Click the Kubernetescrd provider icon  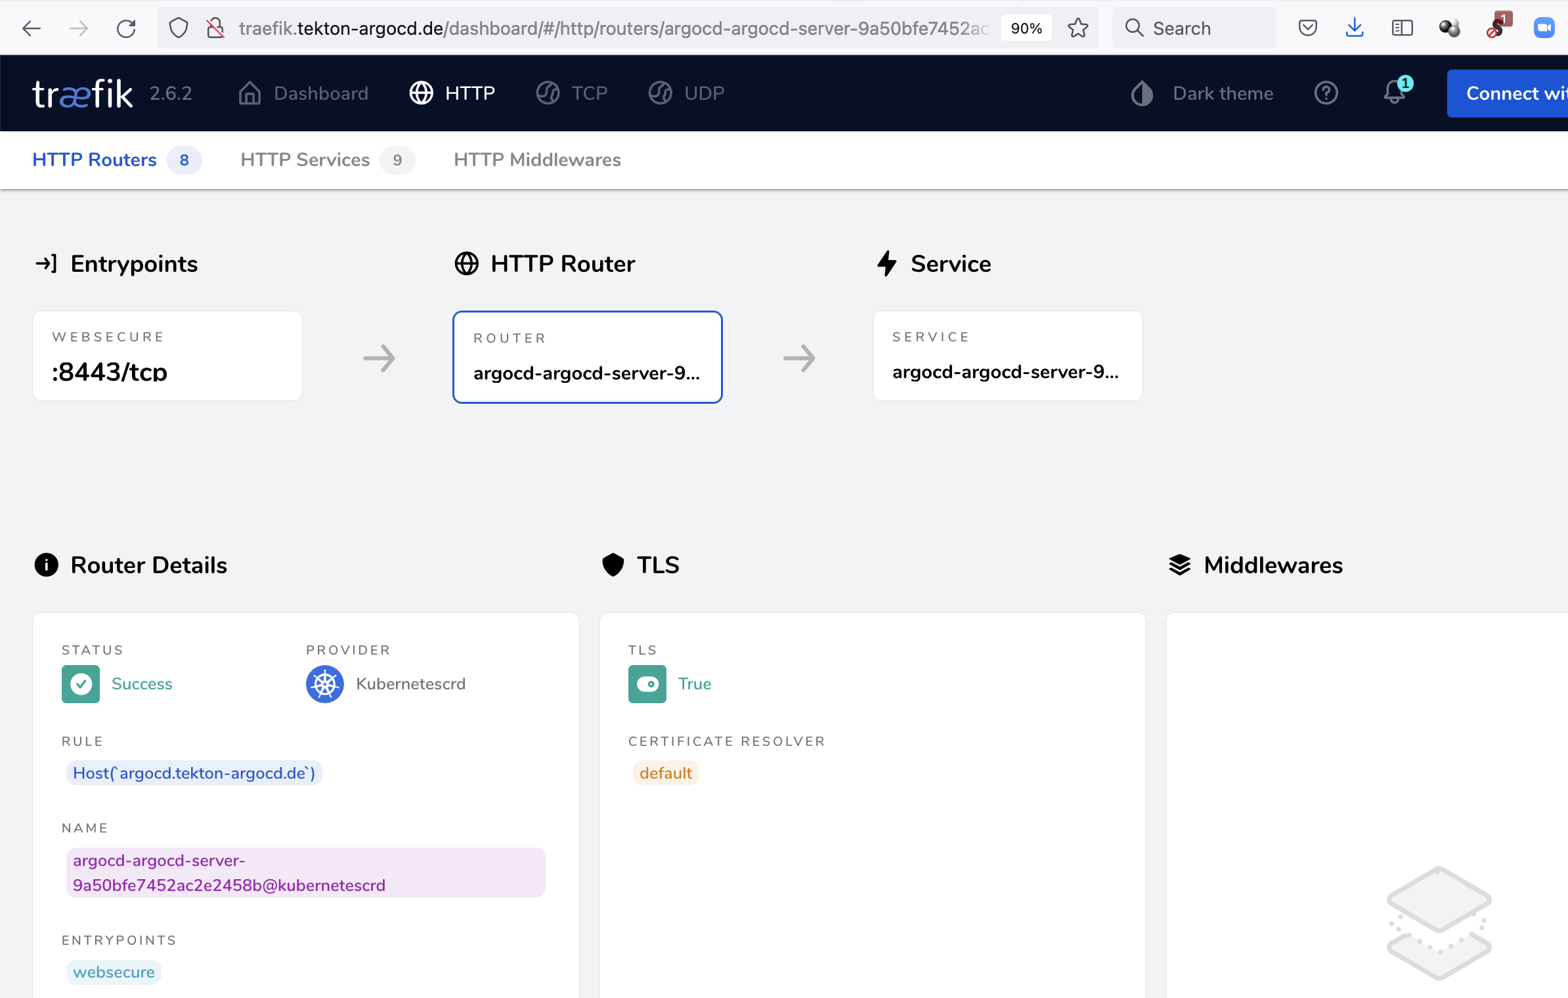pos(324,682)
